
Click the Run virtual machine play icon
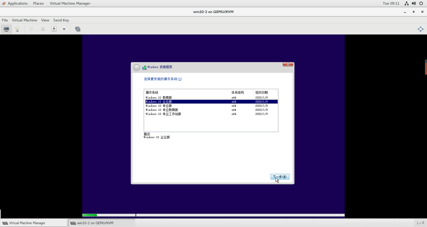coord(32,29)
